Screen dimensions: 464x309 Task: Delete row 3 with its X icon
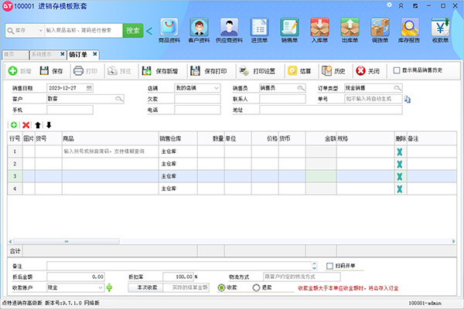click(400, 177)
